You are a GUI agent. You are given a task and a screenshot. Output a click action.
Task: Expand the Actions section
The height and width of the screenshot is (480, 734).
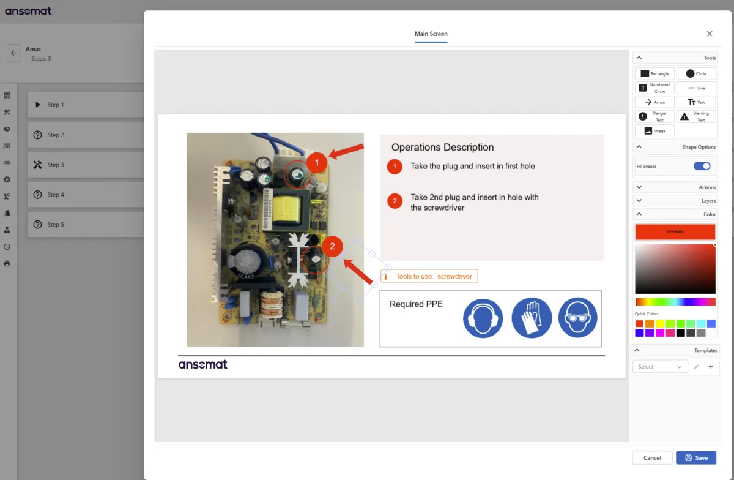[x=675, y=187]
